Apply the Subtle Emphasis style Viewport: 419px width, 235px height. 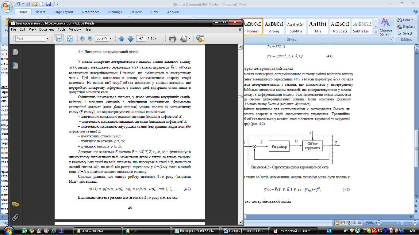click(x=362, y=27)
